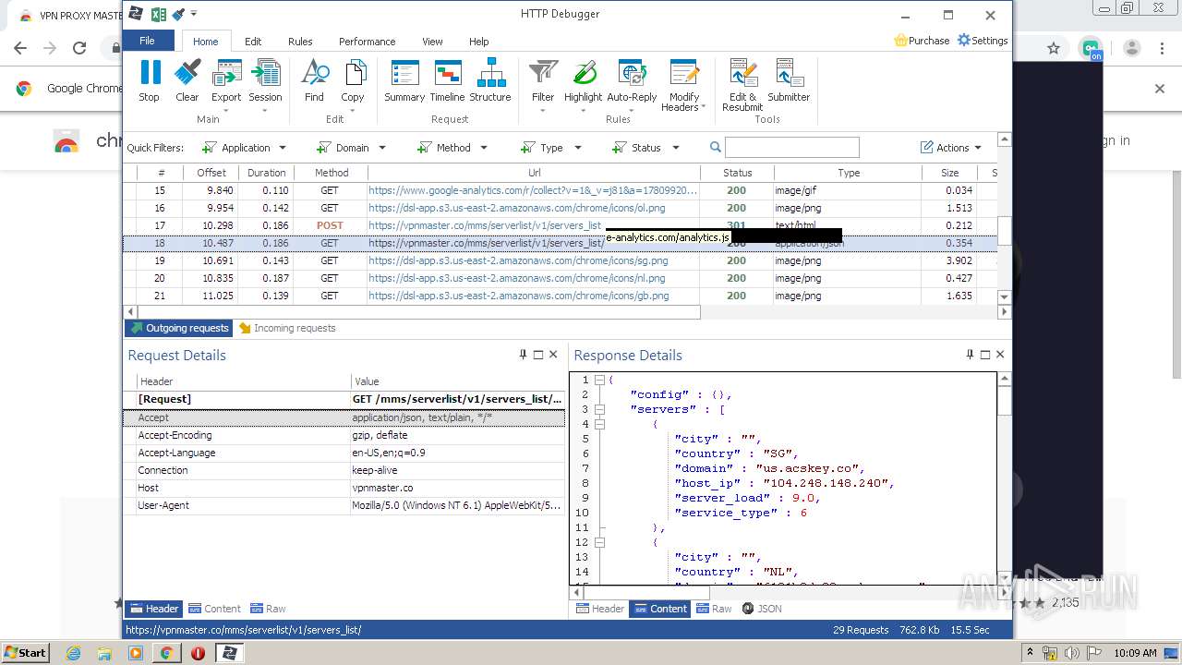Collapse the servers array node
1182x665 pixels.
pos(599,409)
